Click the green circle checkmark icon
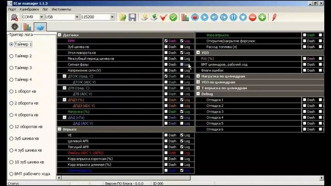The image size is (331, 186). point(173,17)
